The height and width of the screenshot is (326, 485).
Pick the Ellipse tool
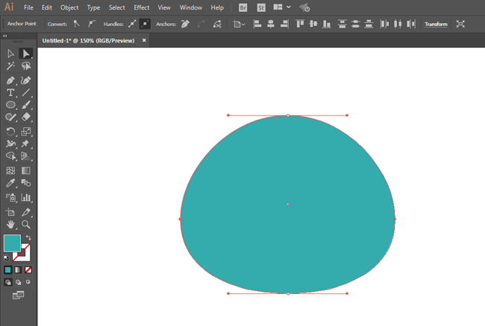pyautogui.click(x=10, y=105)
